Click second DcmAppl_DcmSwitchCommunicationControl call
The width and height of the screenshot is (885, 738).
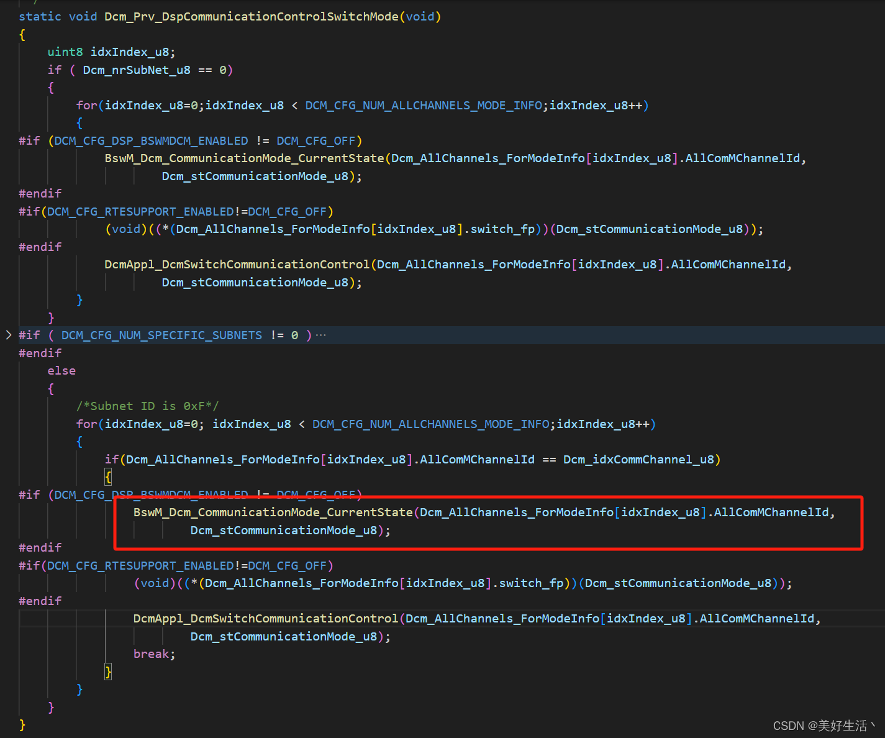[x=265, y=619]
